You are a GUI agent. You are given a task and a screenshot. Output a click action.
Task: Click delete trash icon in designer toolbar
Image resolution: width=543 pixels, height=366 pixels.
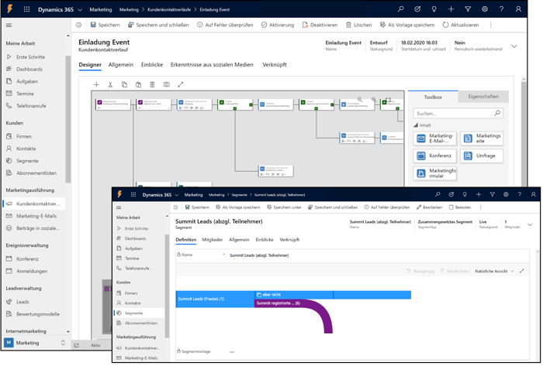pyautogui.click(x=152, y=84)
